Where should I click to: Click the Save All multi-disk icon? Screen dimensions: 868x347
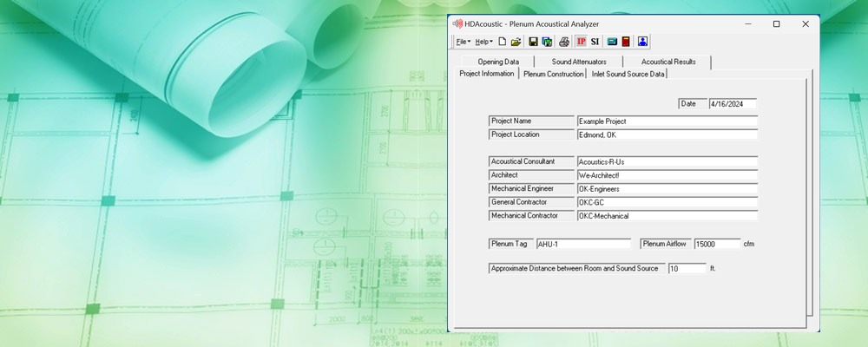(547, 42)
